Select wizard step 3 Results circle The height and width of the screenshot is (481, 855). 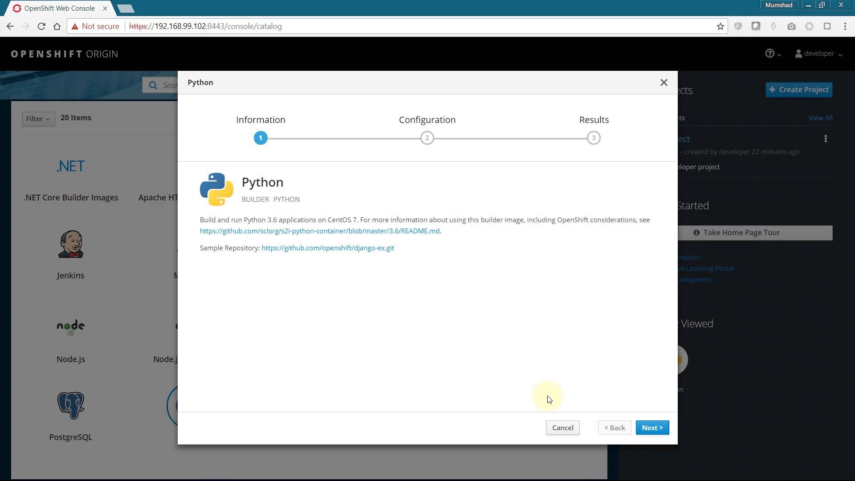(594, 138)
